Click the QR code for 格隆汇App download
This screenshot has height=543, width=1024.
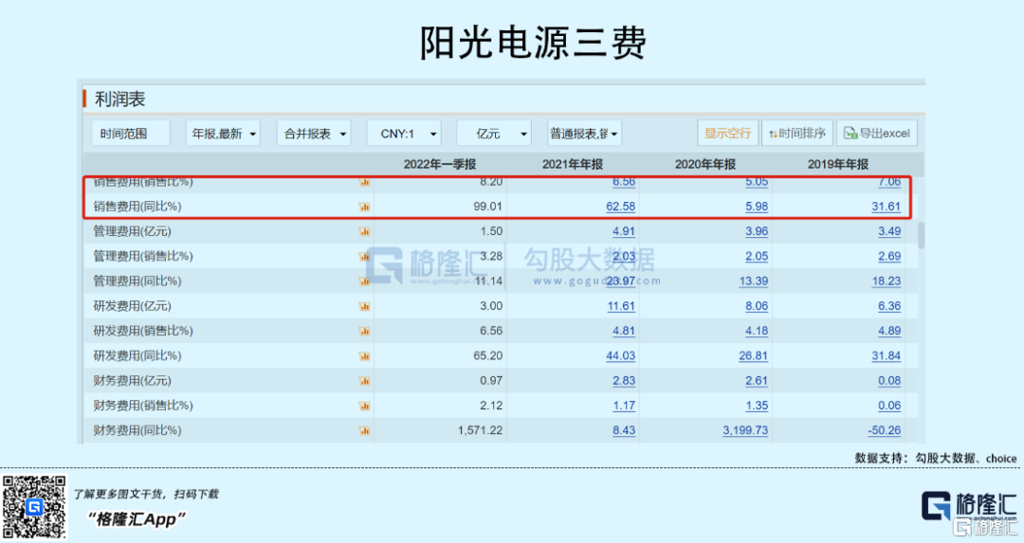tap(34, 507)
